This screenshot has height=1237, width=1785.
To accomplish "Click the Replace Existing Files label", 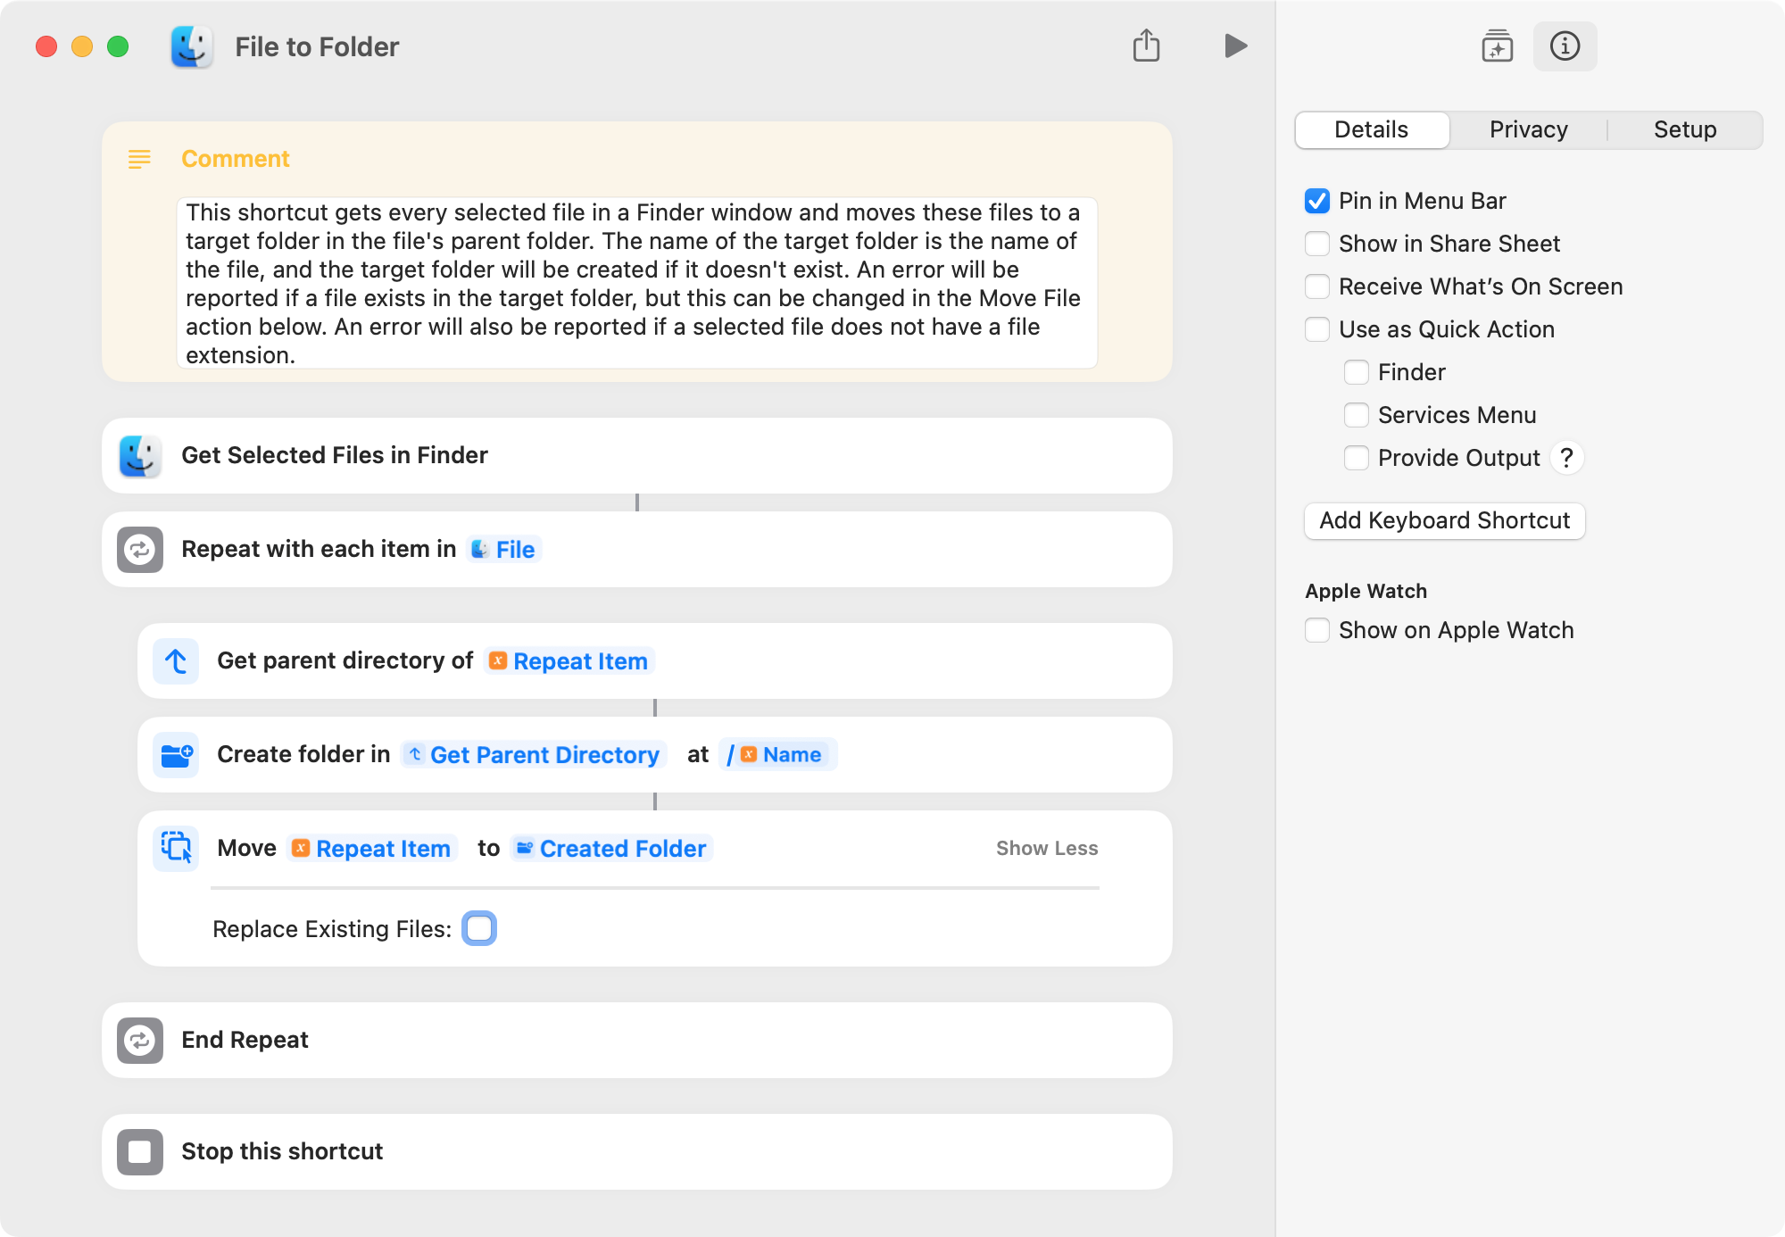I will pos(332,929).
